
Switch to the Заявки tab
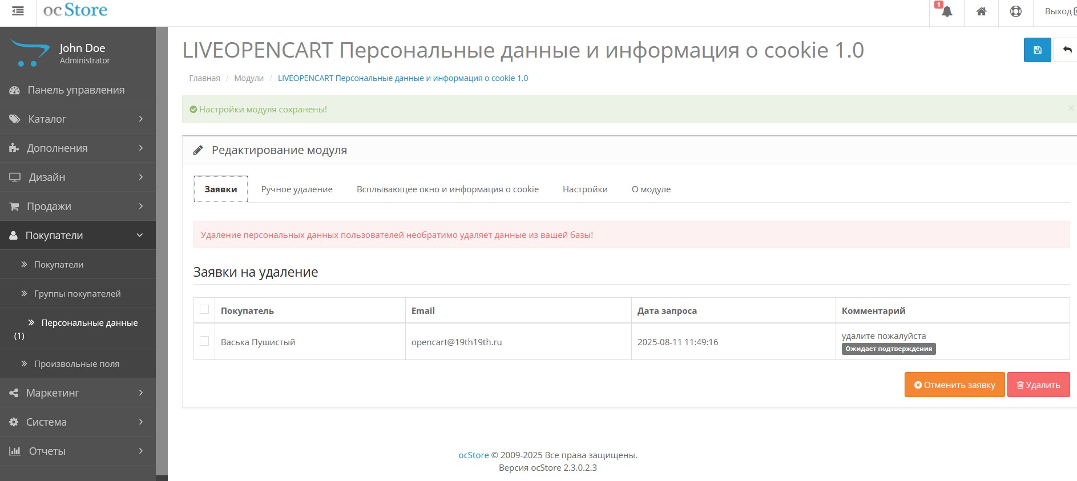(221, 189)
